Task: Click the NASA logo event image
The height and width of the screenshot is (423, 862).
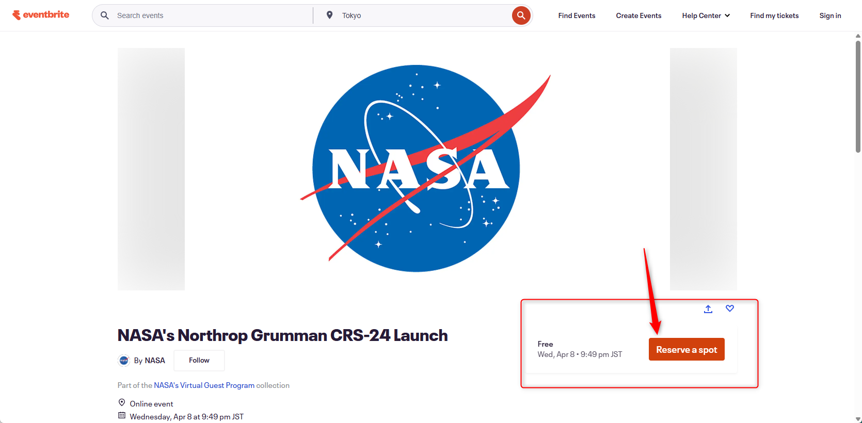Action: (426, 169)
